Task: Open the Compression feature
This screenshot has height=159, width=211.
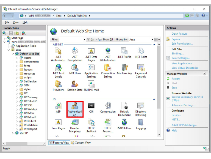Action: [108, 108]
